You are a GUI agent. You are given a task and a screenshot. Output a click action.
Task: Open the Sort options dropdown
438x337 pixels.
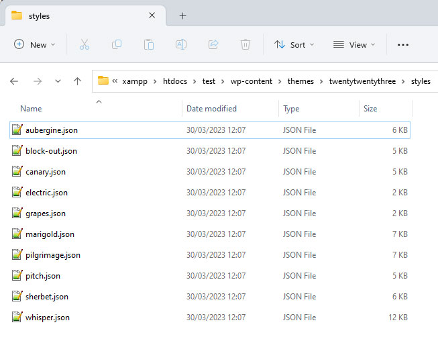(x=290, y=44)
